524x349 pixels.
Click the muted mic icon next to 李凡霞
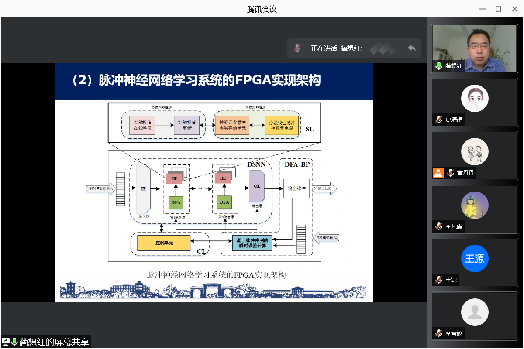pos(439,226)
